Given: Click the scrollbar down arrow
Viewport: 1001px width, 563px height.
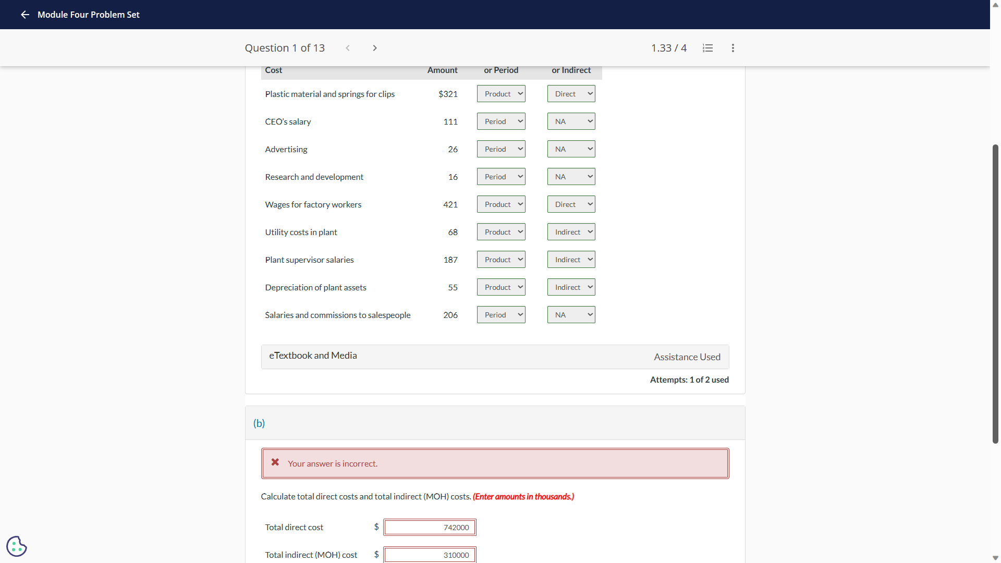Looking at the screenshot, I should (995, 557).
